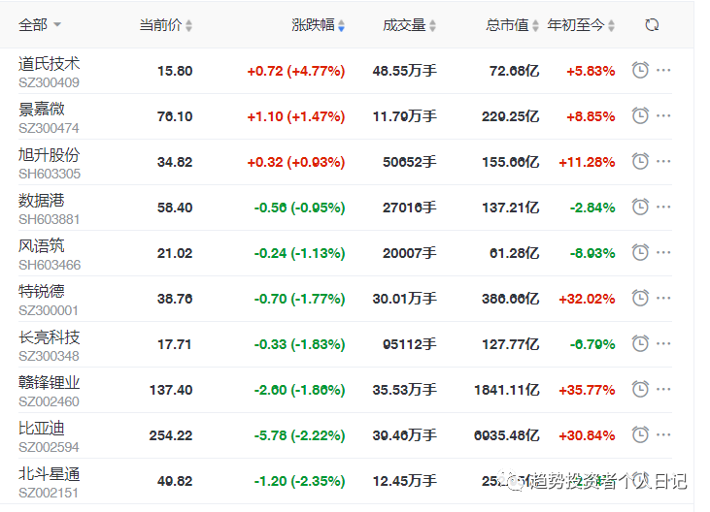Open more options for 赣锋锂业
The height and width of the screenshot is (512, 710).
click(x=663, y=389)
